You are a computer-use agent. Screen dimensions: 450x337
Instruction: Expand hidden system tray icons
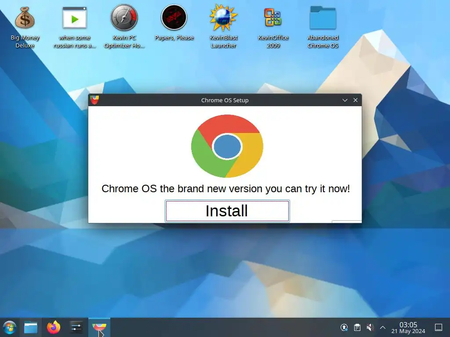tap(383, 327)
